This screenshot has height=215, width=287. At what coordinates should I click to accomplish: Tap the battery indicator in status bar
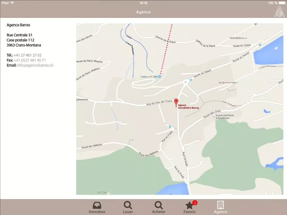tap(282, 3)
